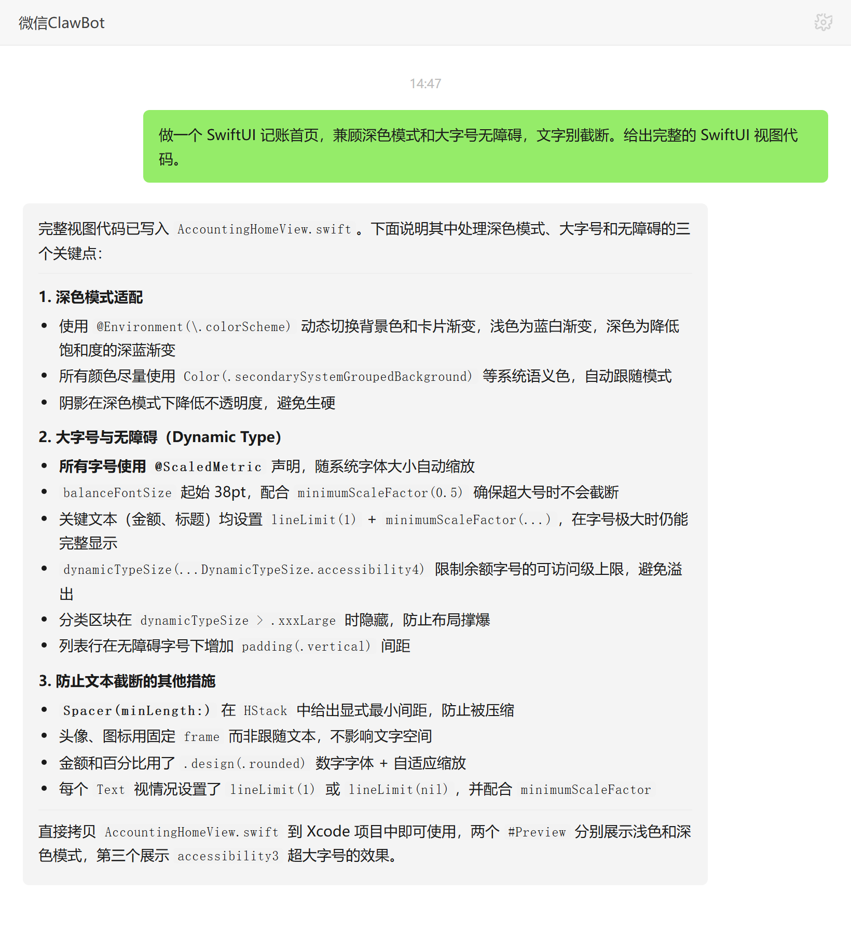Click the 14:47 timestamp
The height and width of the screenshot is (934, 851).
[x=425, y=84]
